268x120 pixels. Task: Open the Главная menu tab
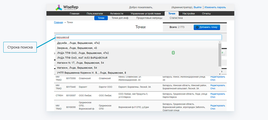click(x=75, y=13)
